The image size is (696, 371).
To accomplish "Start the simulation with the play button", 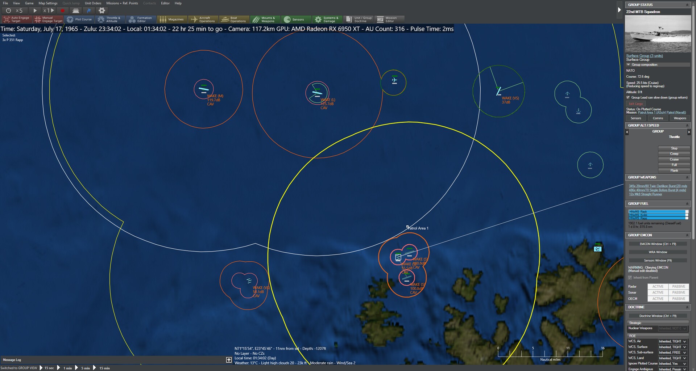I will (35, 10).
